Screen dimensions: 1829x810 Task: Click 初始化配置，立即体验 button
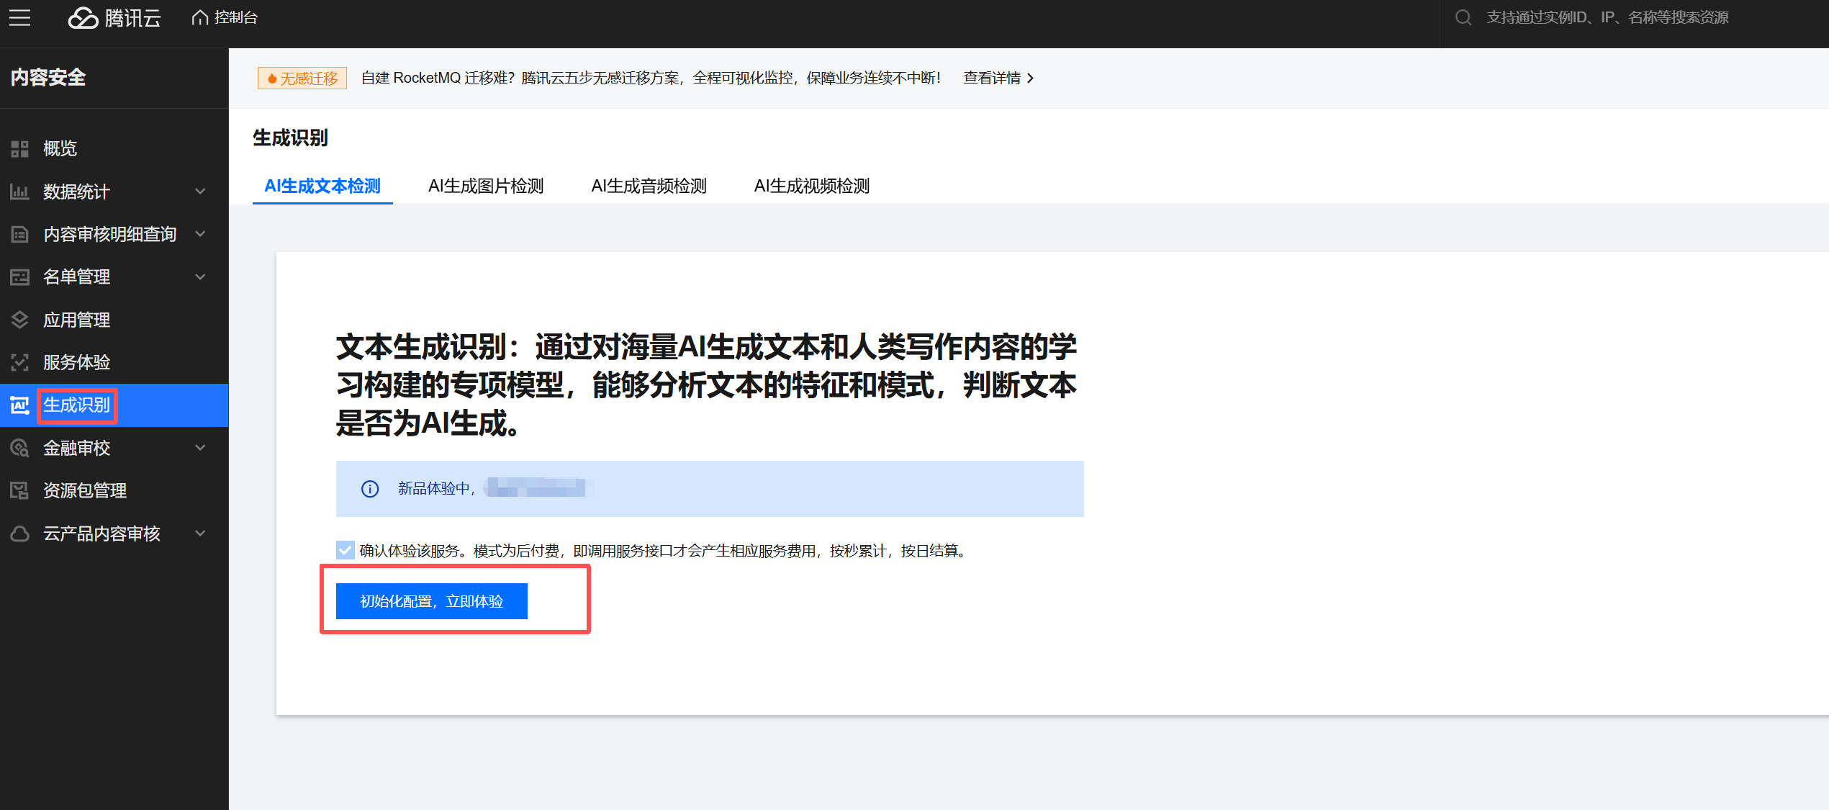coord(431,601)
